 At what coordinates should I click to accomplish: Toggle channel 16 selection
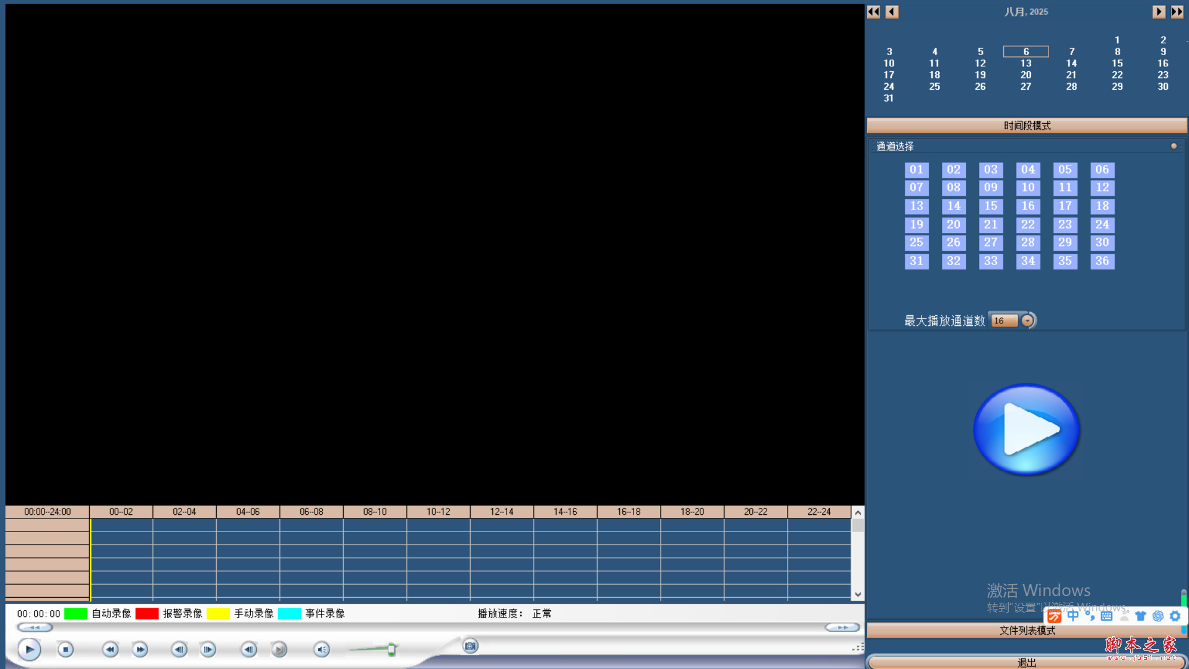click(x=1028, y=206)
